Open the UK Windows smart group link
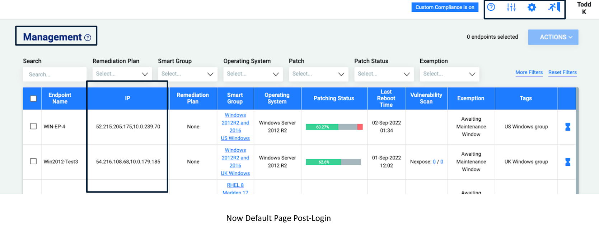This screenshot has height=237, width=599. (235, 173)
